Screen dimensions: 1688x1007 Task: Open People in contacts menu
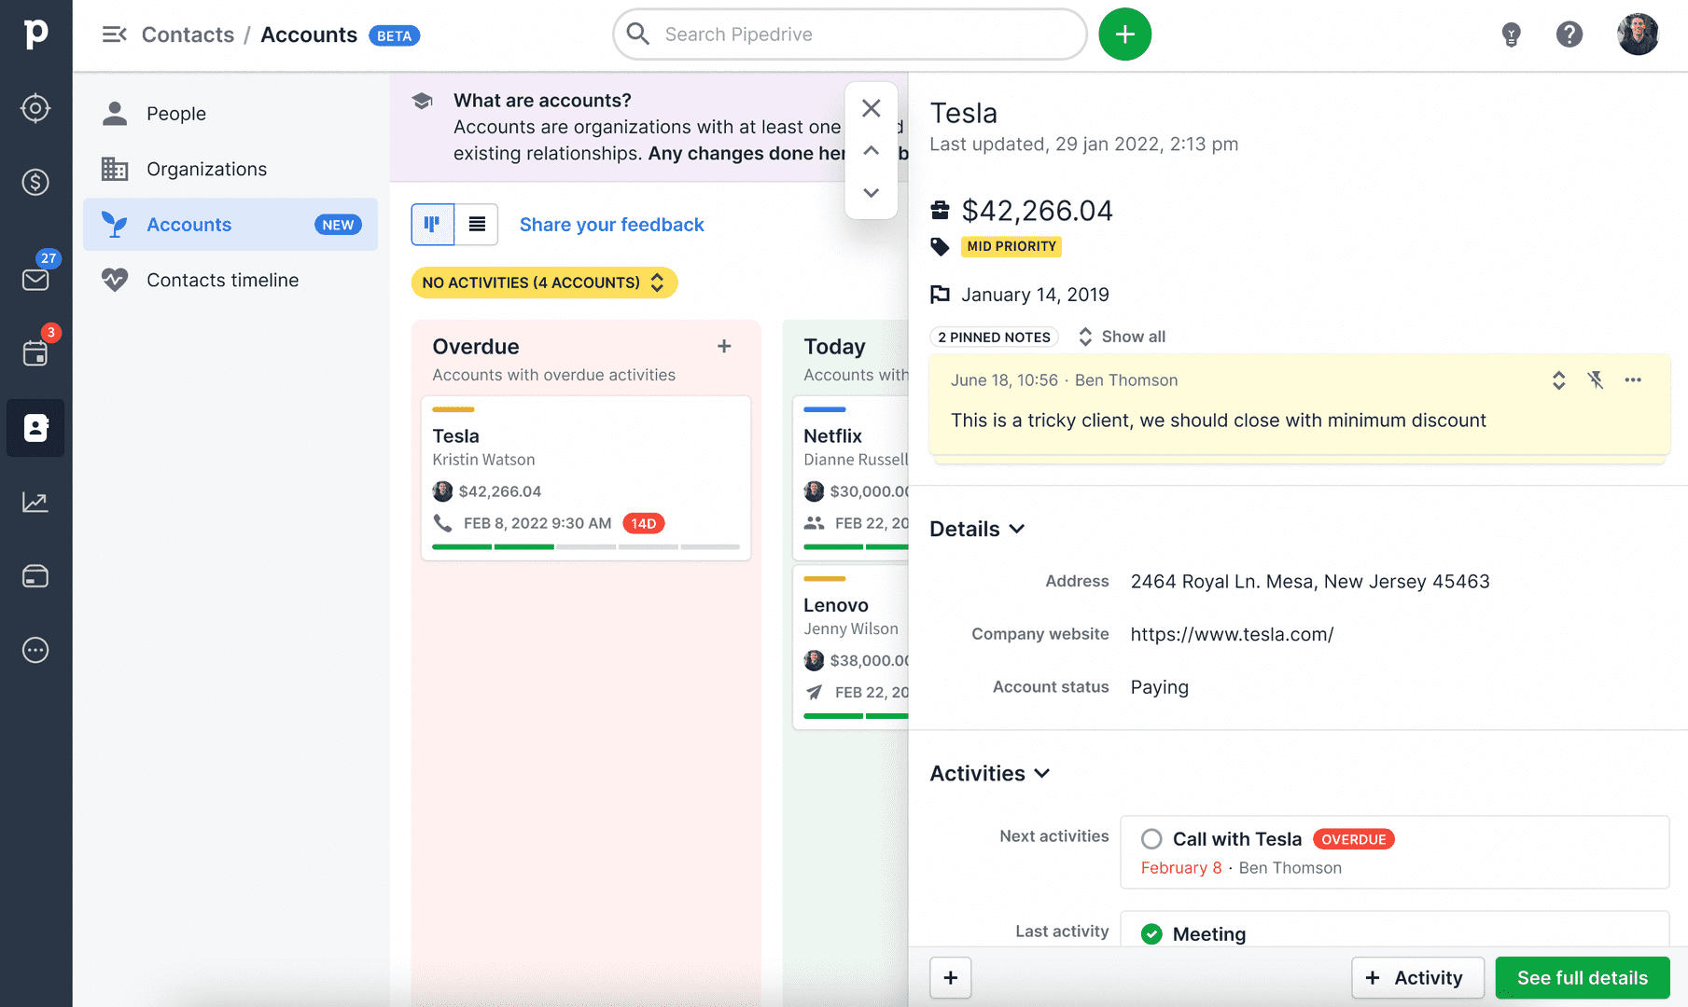pos(230,114)
